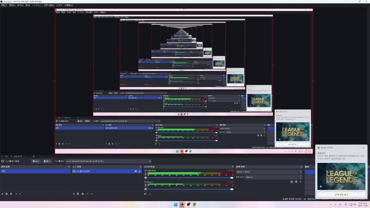Screen dimensions: 370x208
Task: Open advanced audio settings gear in the mixer
Action: tap(145, 194)
